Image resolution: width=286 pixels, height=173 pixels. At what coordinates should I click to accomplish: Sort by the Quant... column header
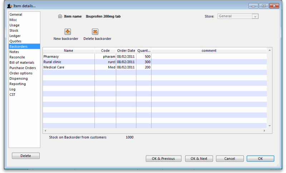[144, 51]
